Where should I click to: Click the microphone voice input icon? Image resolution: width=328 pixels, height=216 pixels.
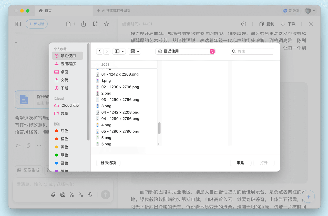tap(90, 195)
